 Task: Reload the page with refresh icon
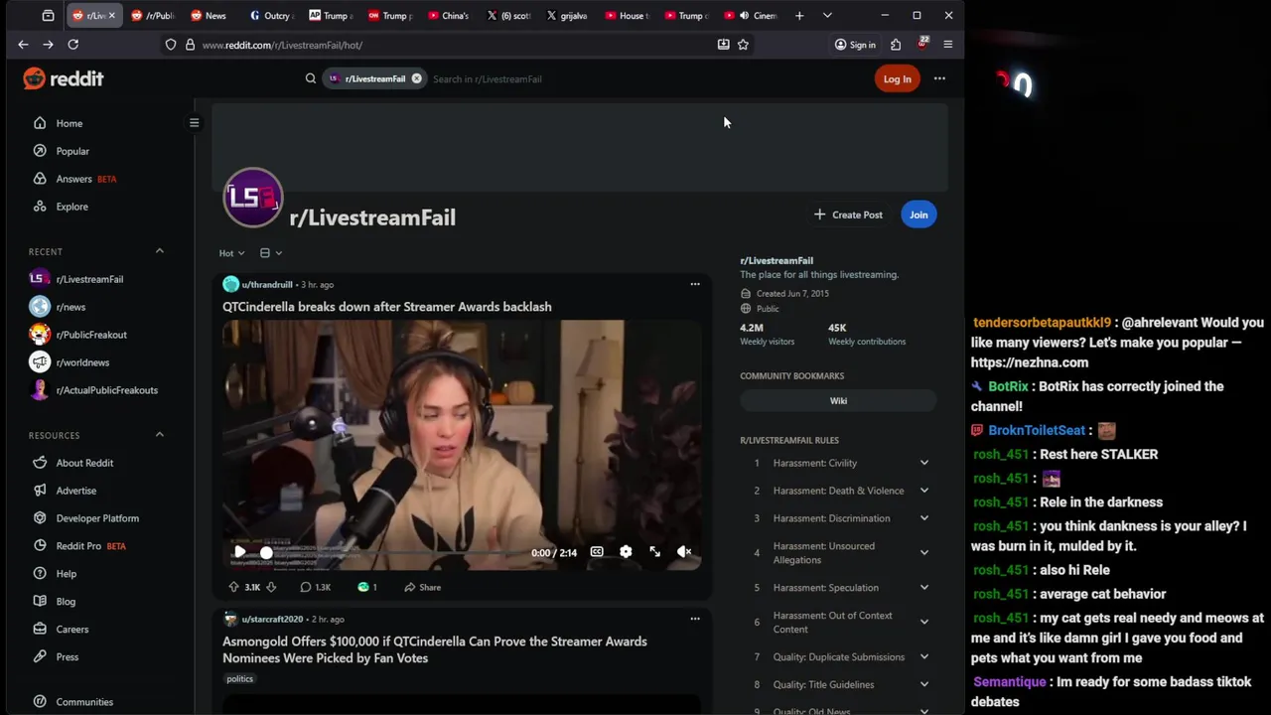pyautogui.click(x=72, y=45)
